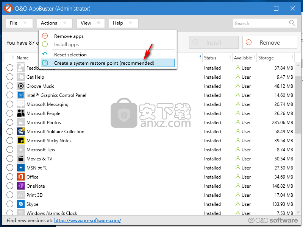Viewport: 303px width, 227px height.
Task: Select the Microsoft People row name
Action: click(x=43, y=113)
